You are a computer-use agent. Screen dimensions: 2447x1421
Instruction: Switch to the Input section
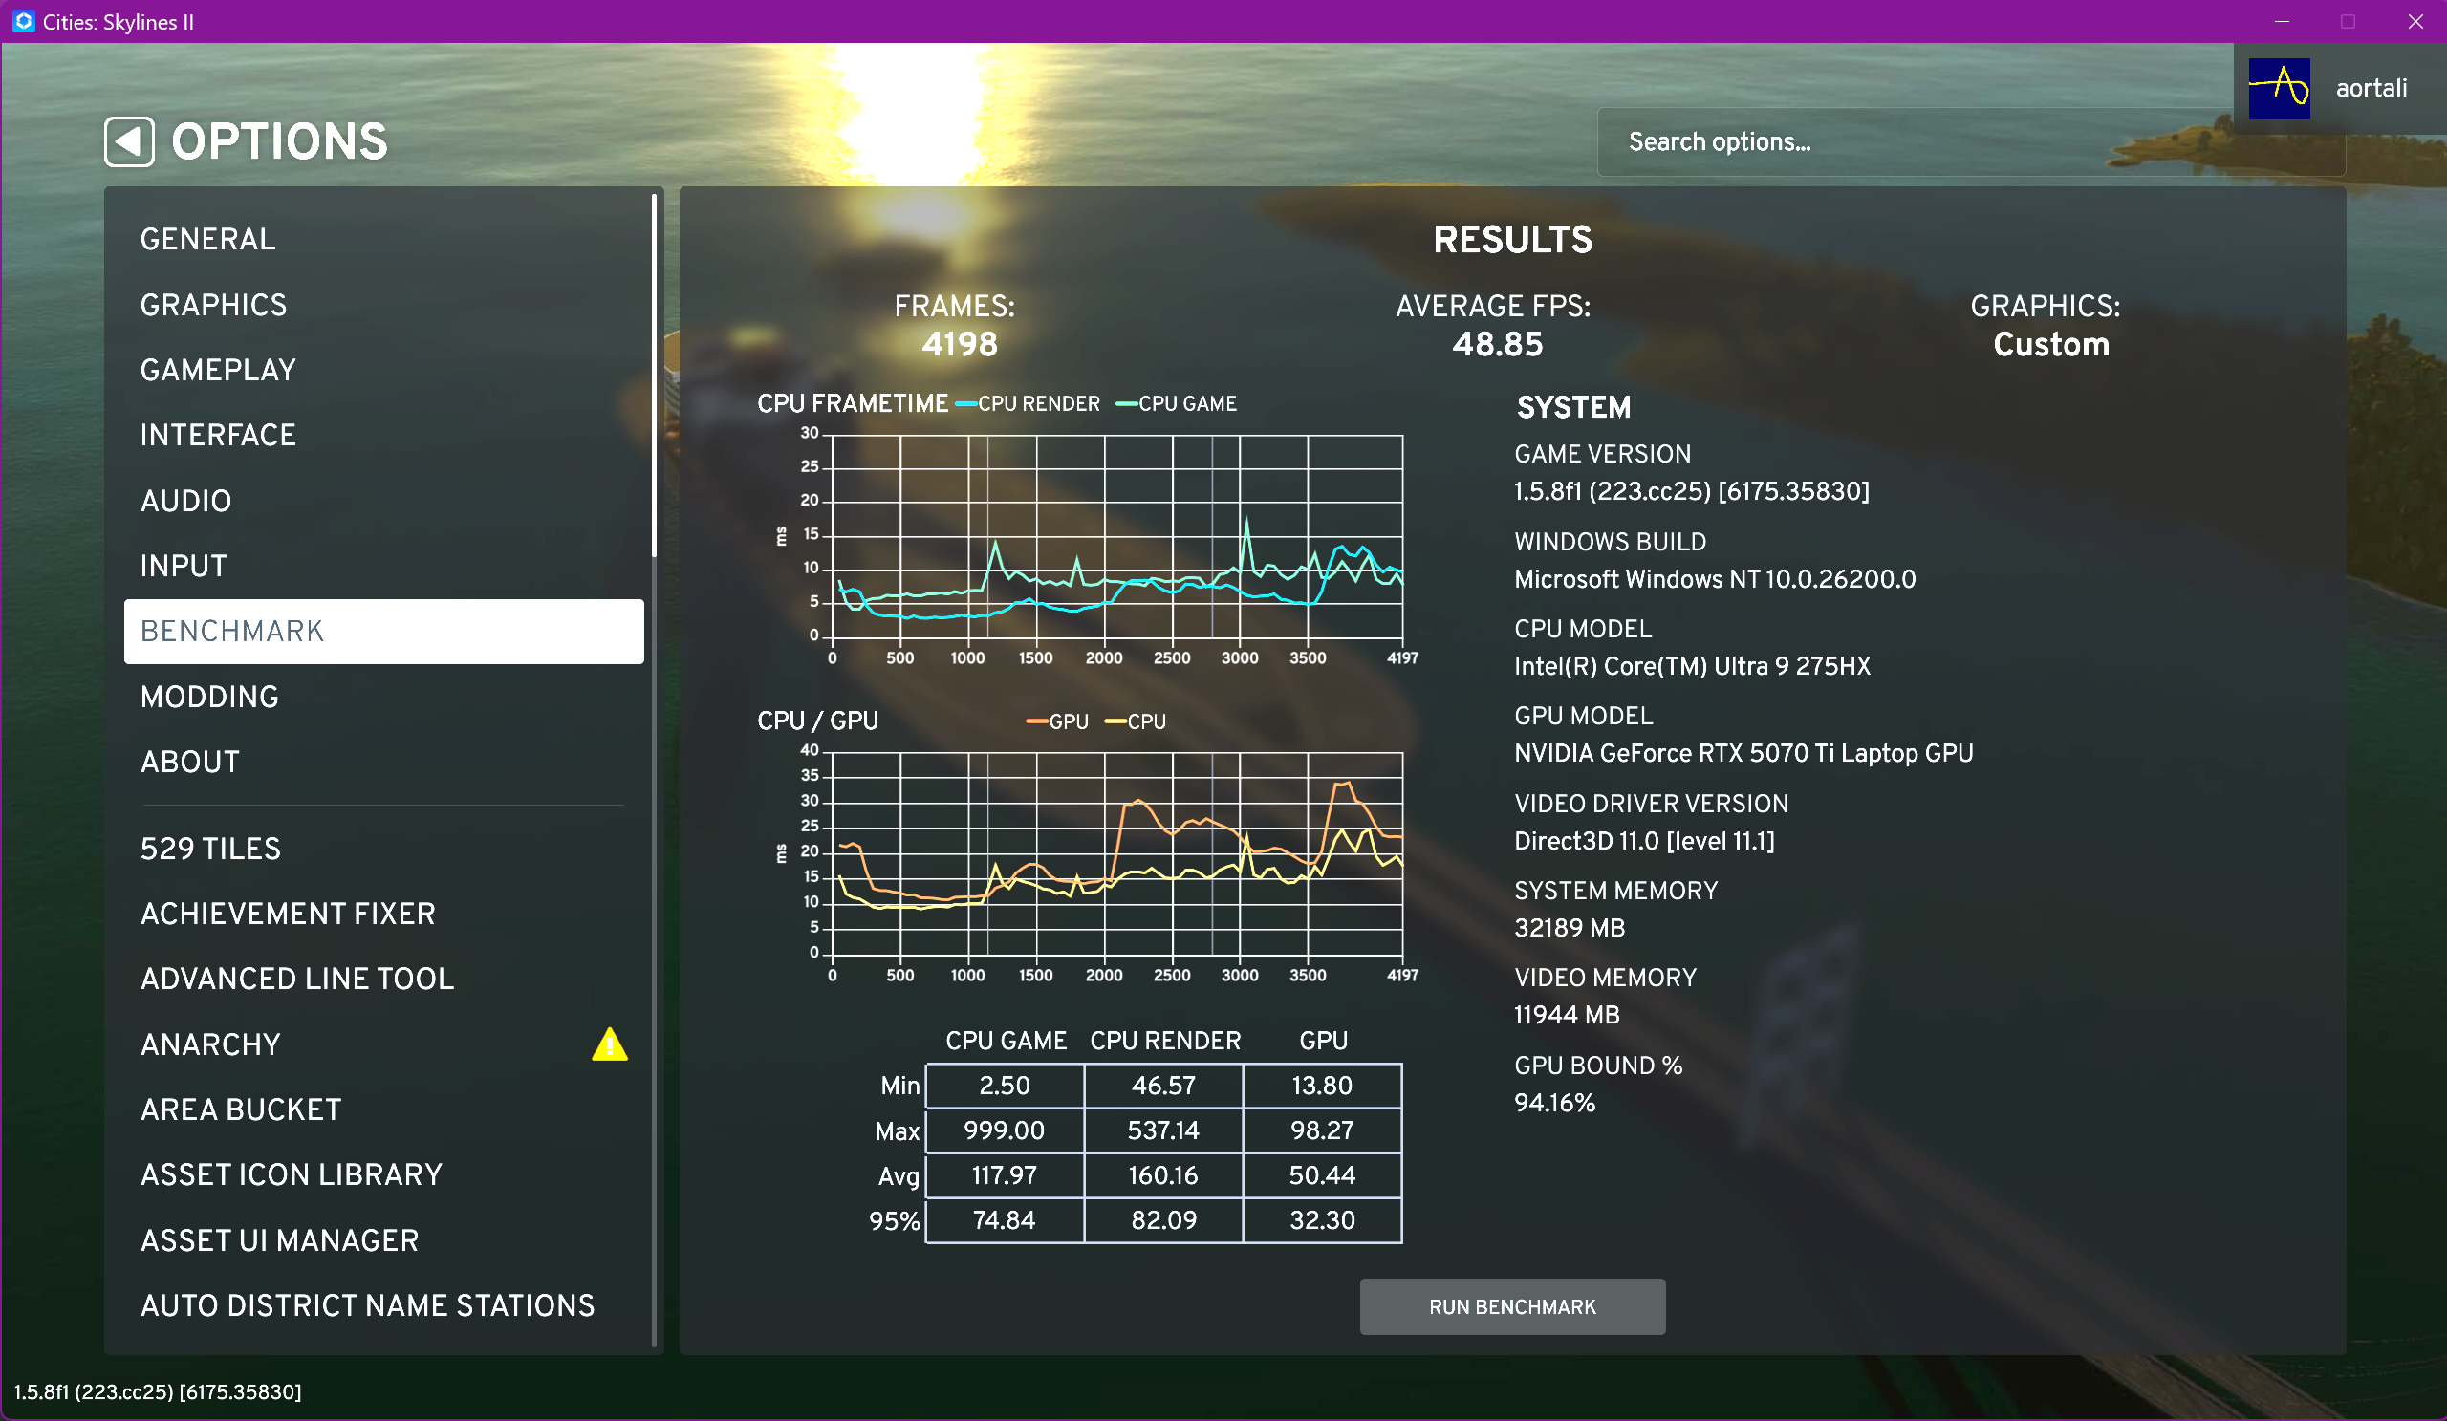coord(383,566)
